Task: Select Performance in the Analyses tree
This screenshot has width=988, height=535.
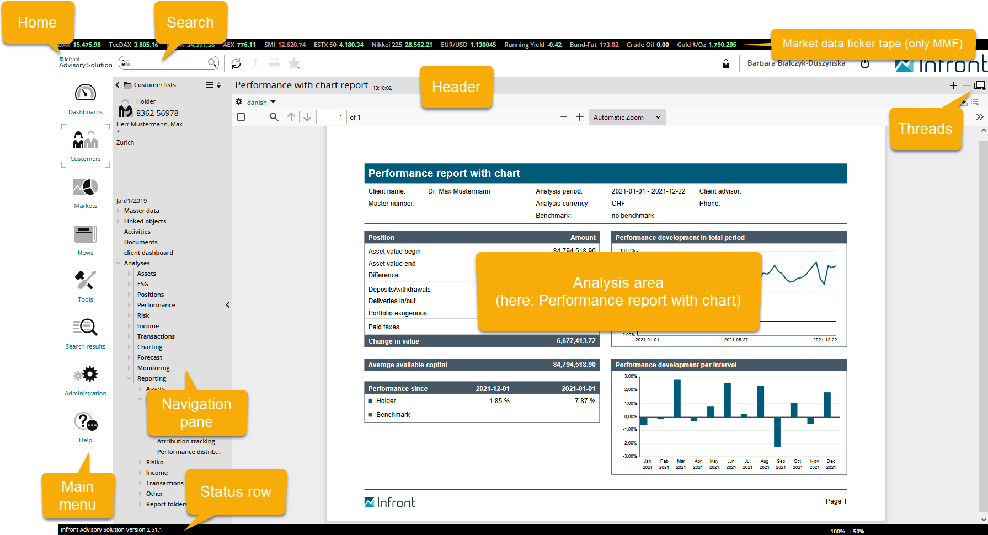Action: [x=156, y=305]
